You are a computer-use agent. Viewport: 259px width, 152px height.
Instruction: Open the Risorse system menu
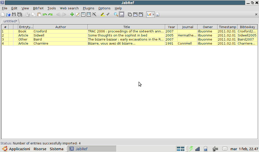[40, 149]
